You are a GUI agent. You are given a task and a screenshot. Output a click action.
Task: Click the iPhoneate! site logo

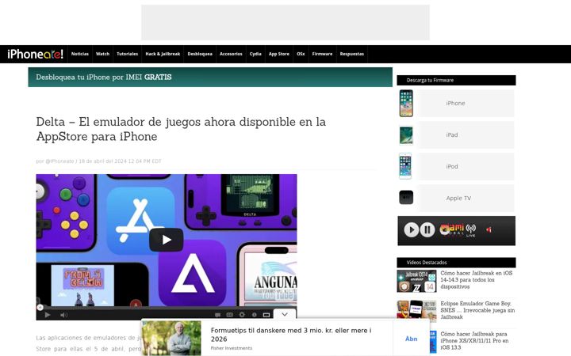coord(35,54)
